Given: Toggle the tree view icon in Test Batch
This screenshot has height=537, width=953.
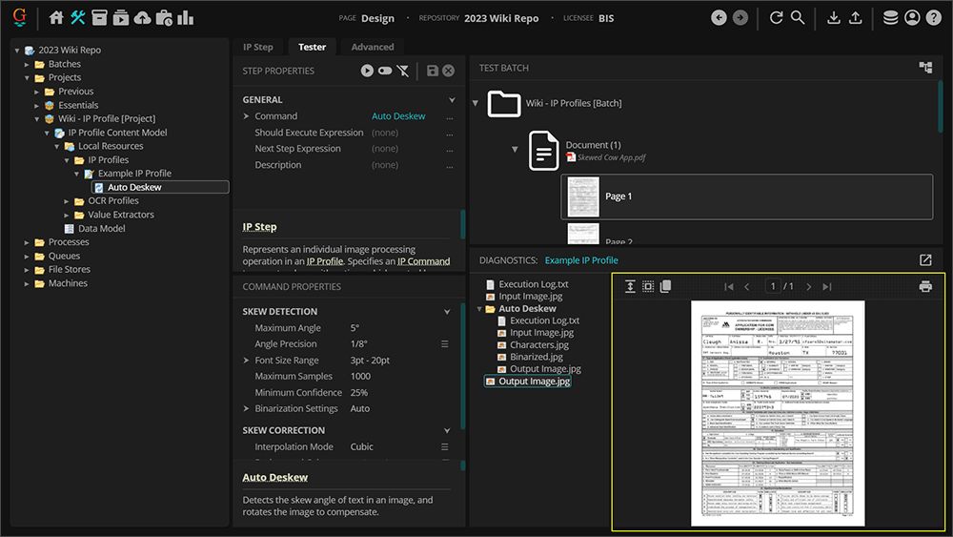Looking at the screenshot, I should (x=925, y=68).
